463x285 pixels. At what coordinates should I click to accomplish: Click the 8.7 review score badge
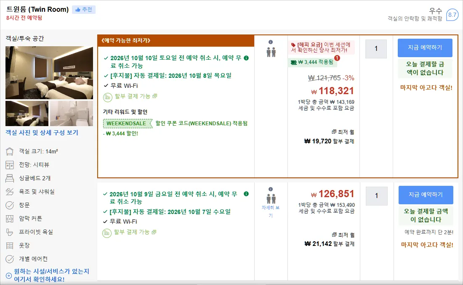point(452,15)
